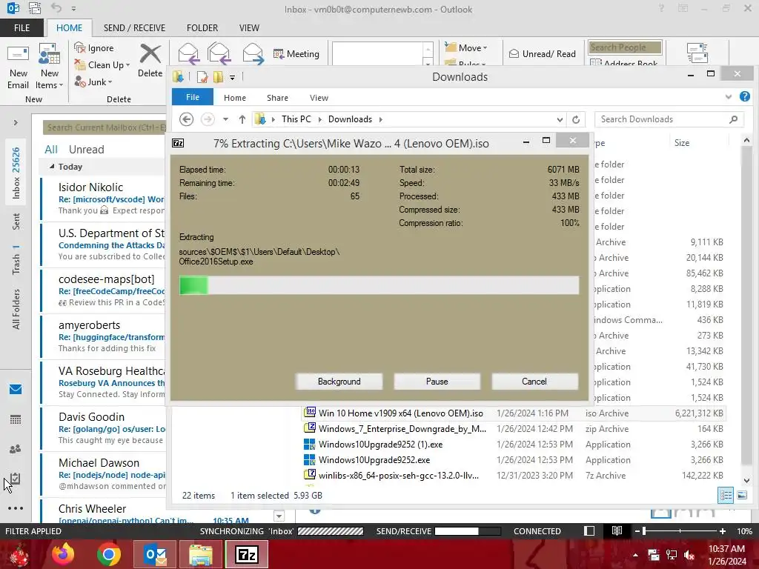
Task: Open the Davis Goodin golang email
Action: 104,428
